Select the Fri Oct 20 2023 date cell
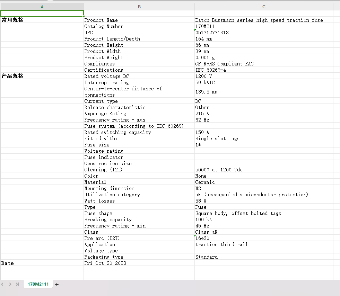 (x=139, y=263)
